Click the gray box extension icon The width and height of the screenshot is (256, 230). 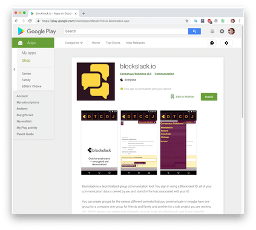[216, 21]
